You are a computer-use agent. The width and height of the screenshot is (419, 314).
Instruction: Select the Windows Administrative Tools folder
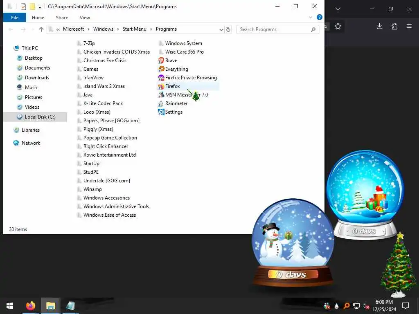click(x=113, y=206)
